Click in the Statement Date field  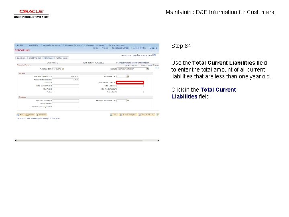122,76
